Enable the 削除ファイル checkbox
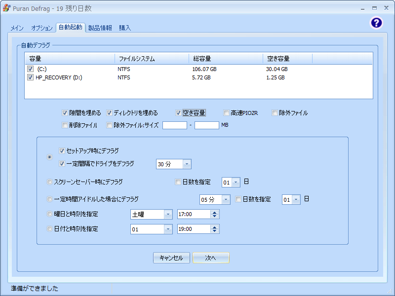 click(x=65, y=125)
